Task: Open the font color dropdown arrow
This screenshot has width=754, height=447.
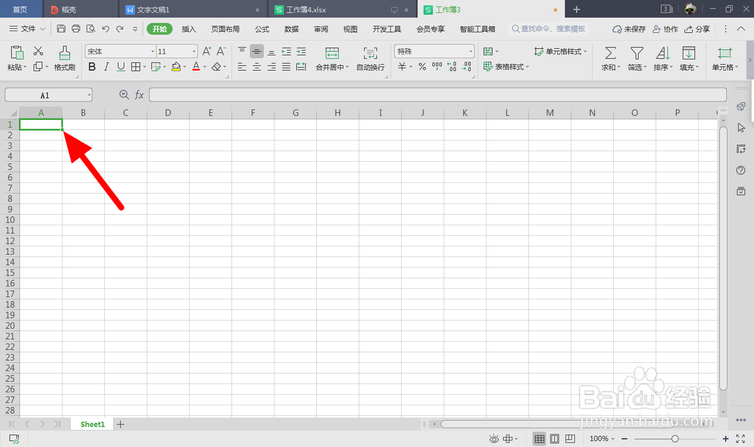Action: tap(204, 66)
